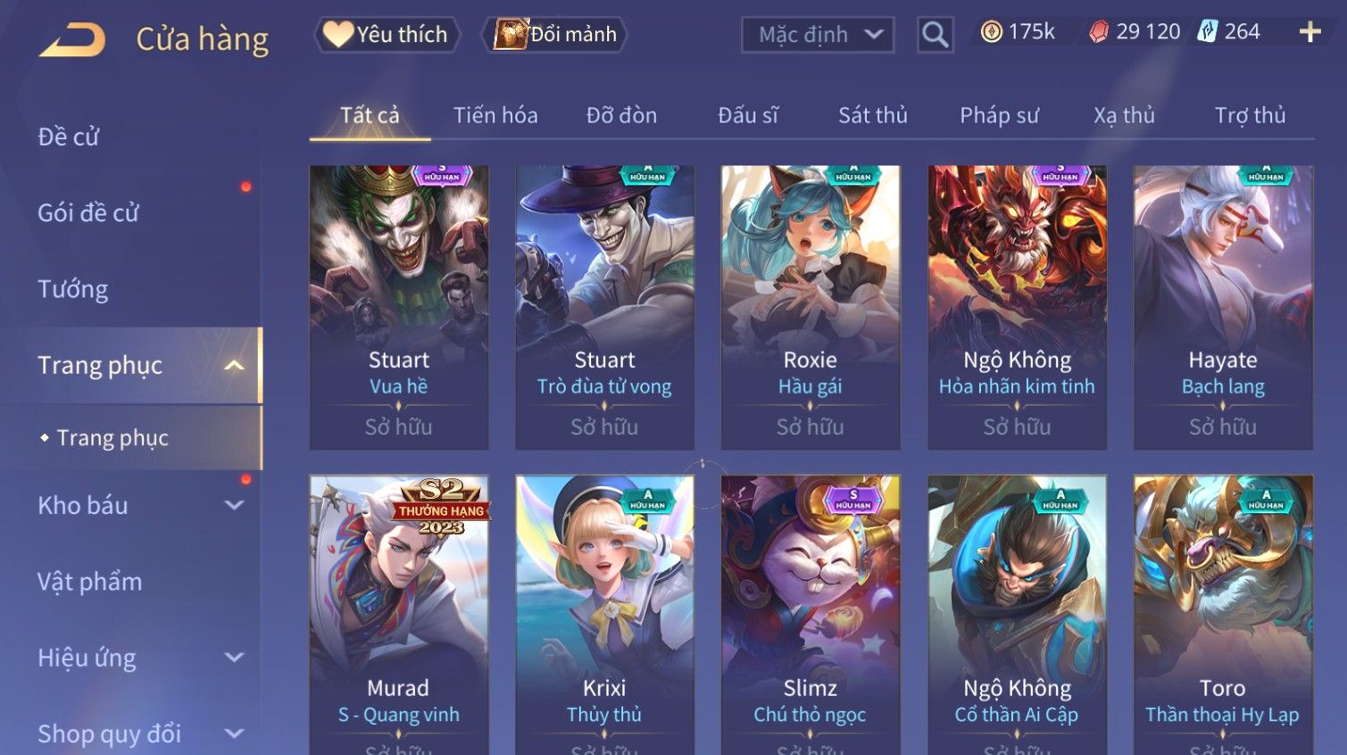Go to Gói đề cử menu

click(x=88, y=212)
